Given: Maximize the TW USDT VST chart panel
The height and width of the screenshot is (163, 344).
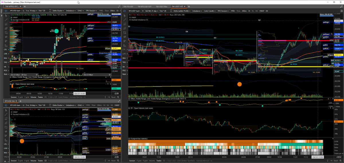Looking at the screenshot, I should (x=341, y=7).
